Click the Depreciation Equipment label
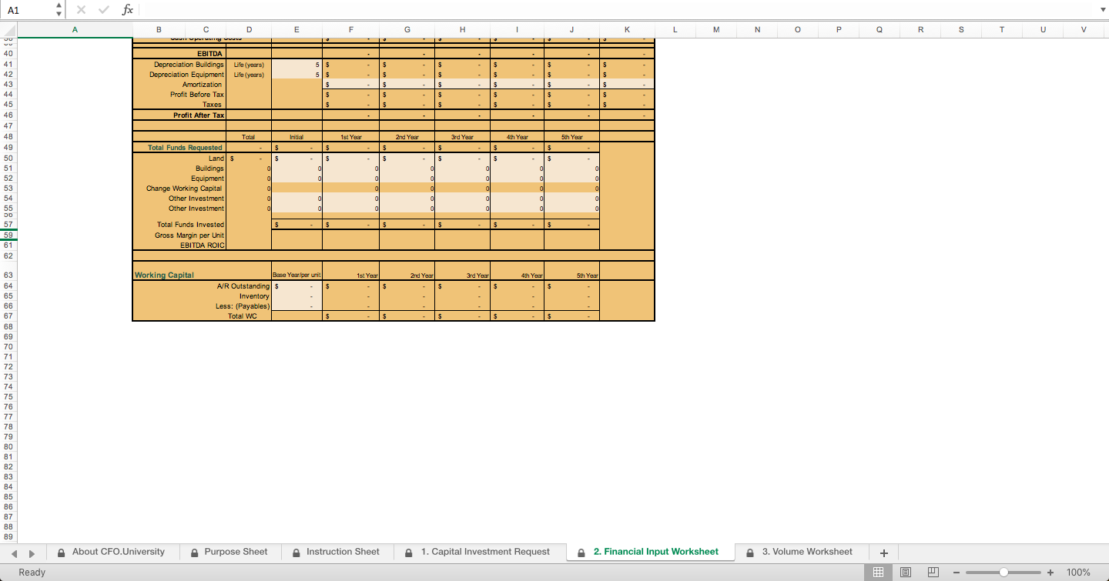Viewport: 1109px width, 581px height. [187, 75]
